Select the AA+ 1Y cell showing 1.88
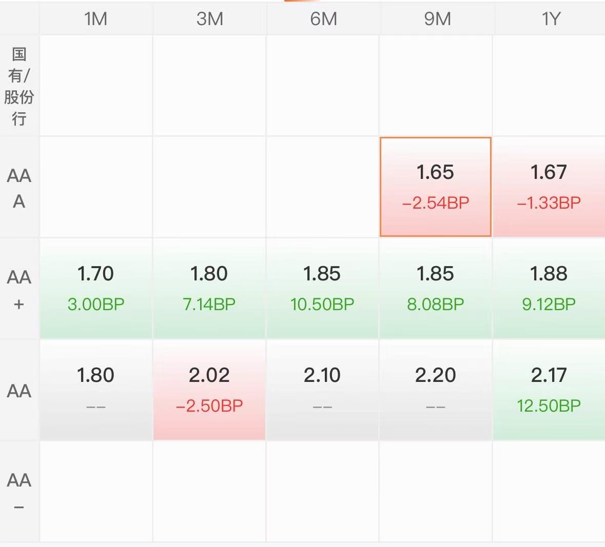Screen dimensions: 605x547 [x=549, y=288]
